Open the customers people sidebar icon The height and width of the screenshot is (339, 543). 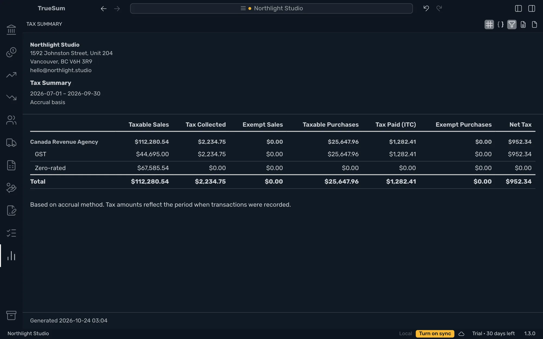pos(11,120)
